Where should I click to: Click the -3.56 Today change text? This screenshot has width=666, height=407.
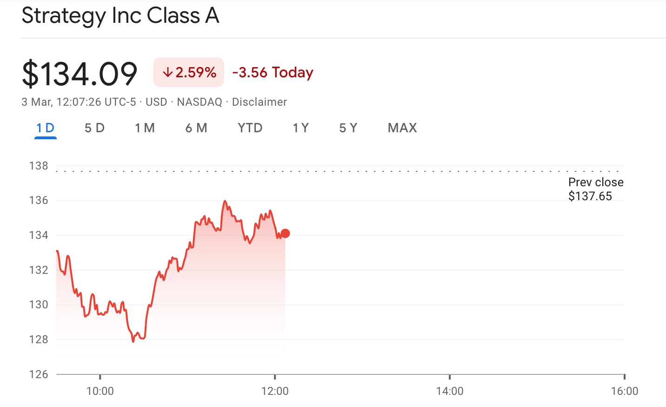(x=273, y=73)
